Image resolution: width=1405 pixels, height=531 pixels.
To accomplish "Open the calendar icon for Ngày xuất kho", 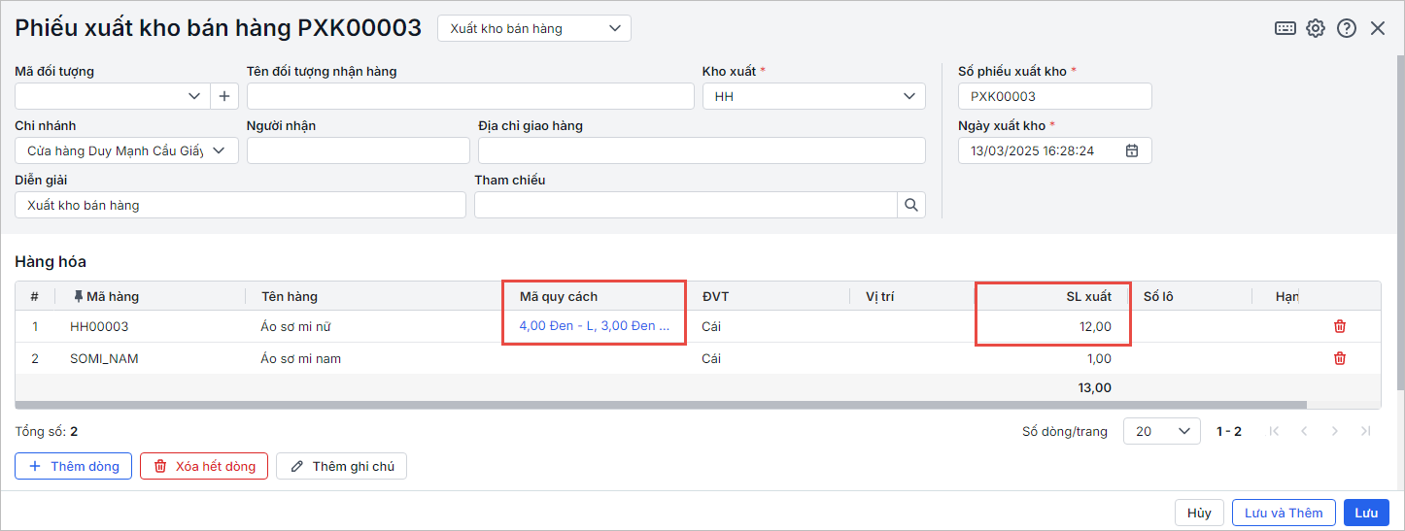I will (x=1132, y=150).
